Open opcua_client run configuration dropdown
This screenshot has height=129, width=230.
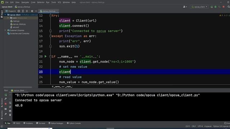(x=199, y=7)
